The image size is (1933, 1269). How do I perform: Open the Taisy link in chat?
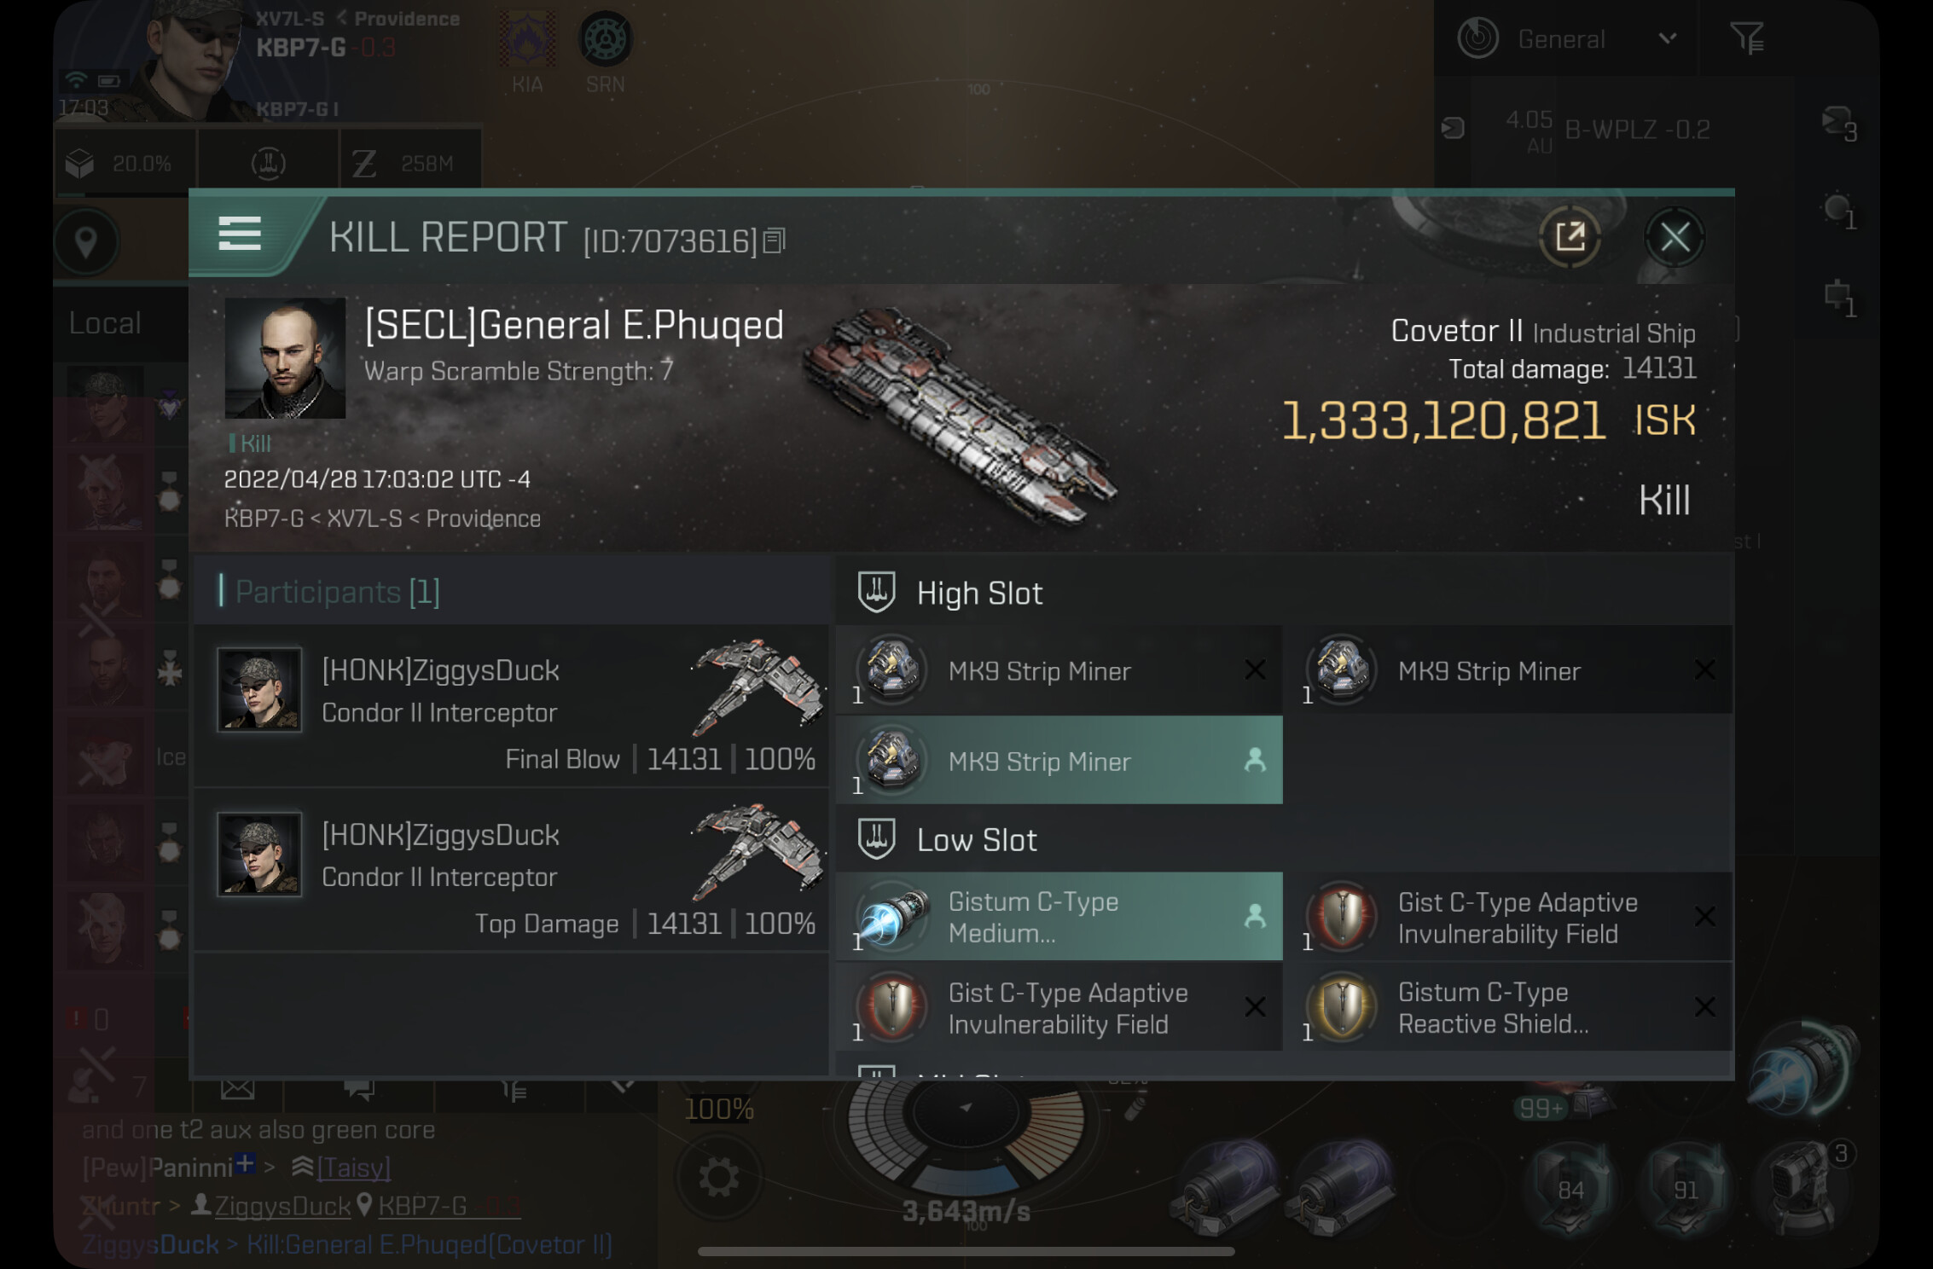pos(353,1168)
